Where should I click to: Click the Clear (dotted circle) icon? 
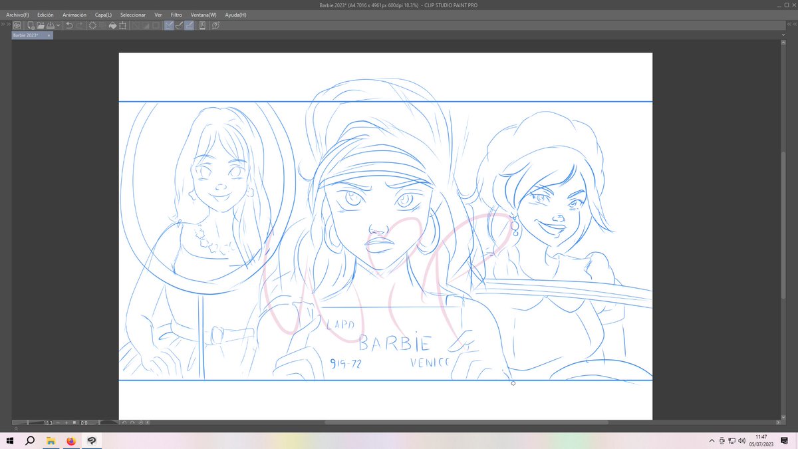click(x=92, y=25)
